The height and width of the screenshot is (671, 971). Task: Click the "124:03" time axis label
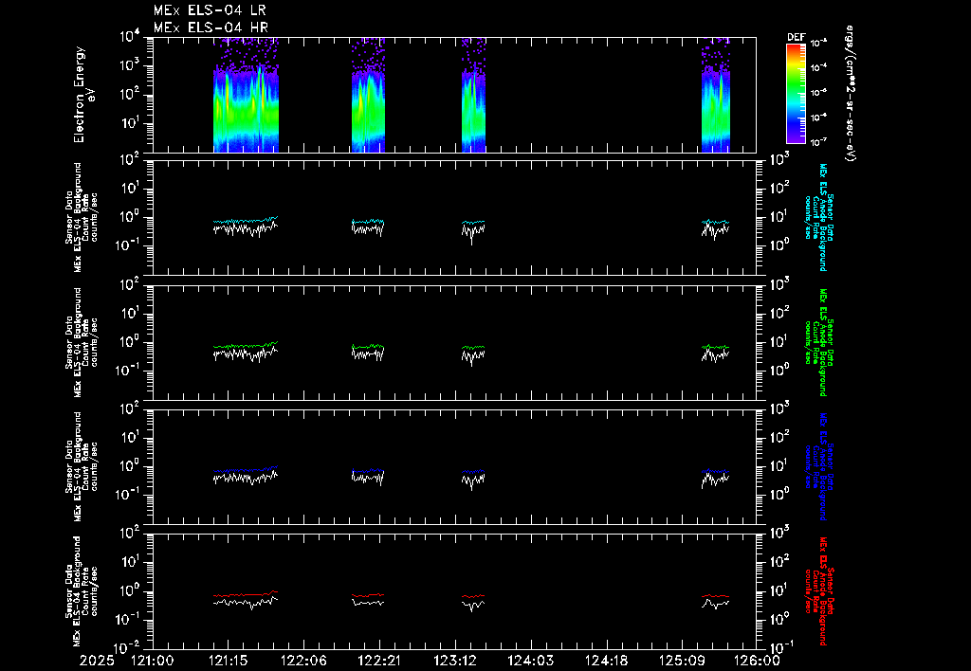(x=529, y=661)
